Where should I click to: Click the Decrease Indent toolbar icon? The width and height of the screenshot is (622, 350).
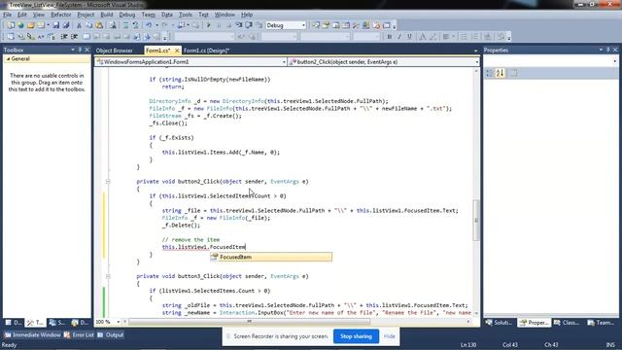tap(64, 37)
